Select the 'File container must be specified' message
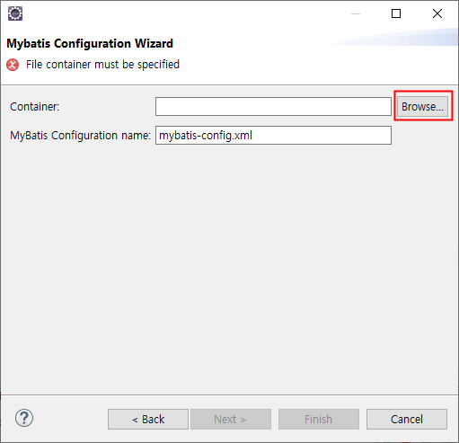Image resolution: width=459 pixels, height=443 pixels. (102, 65)
